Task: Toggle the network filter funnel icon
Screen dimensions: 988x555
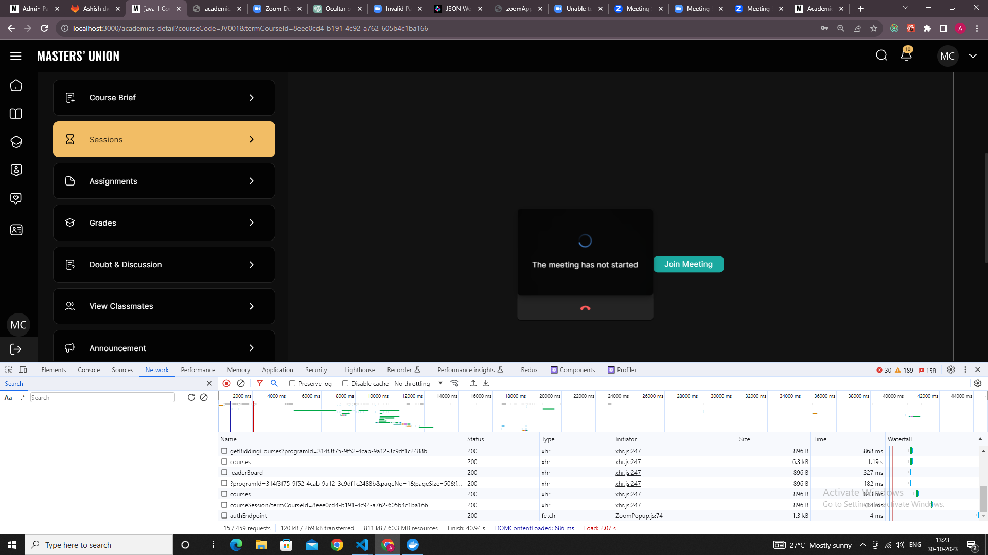Action: 260,383
